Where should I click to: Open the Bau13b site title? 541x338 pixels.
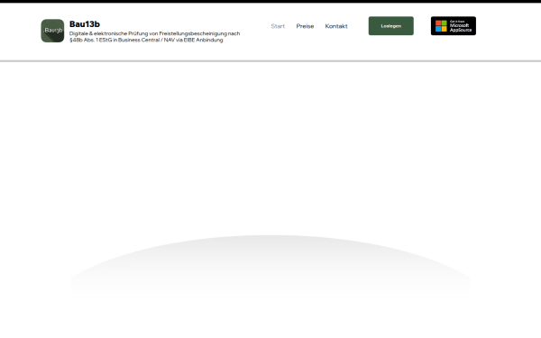[85, 24]
